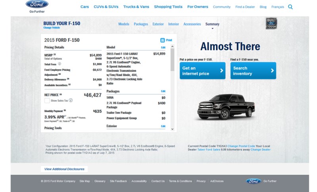The height and width of the screenshot is (192, 317).
Task: Open Shopping Tools menu
Action: point(168,7)
